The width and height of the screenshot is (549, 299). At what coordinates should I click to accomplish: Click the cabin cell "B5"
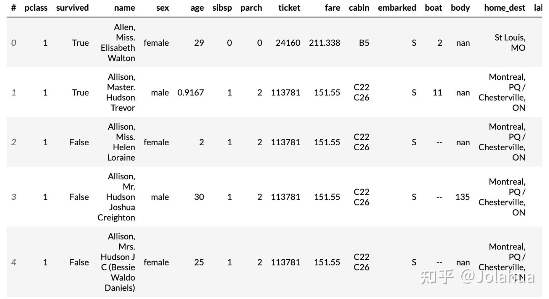tap(364, 43)
